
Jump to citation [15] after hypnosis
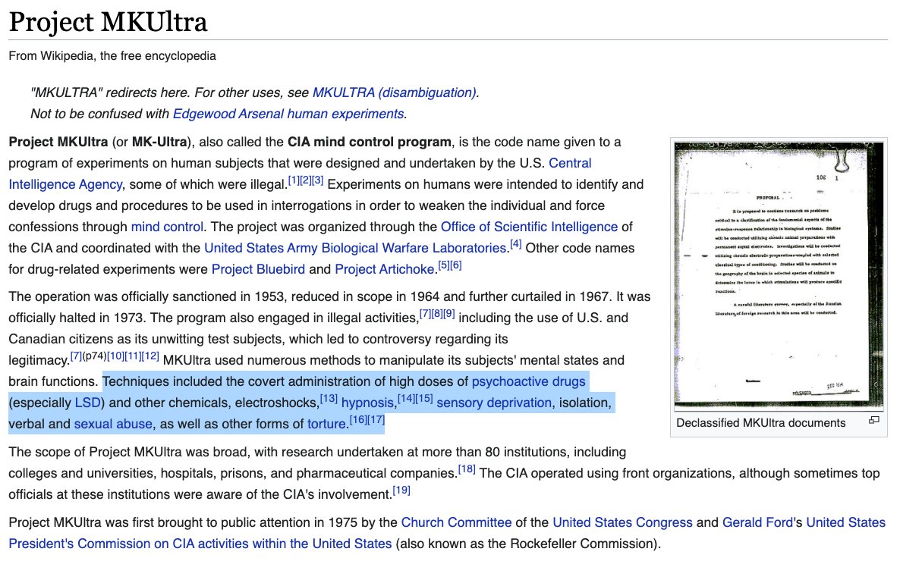pos(424,399)
